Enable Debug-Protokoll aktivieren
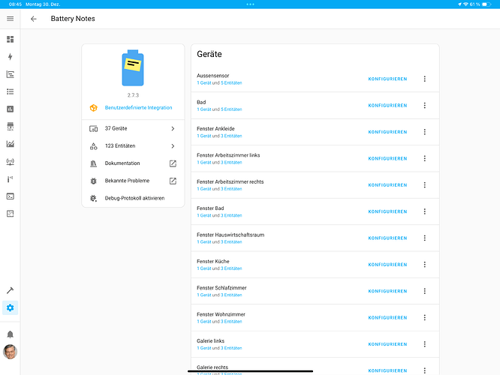This screenshot has width=500, height=375. coord(133,198)
